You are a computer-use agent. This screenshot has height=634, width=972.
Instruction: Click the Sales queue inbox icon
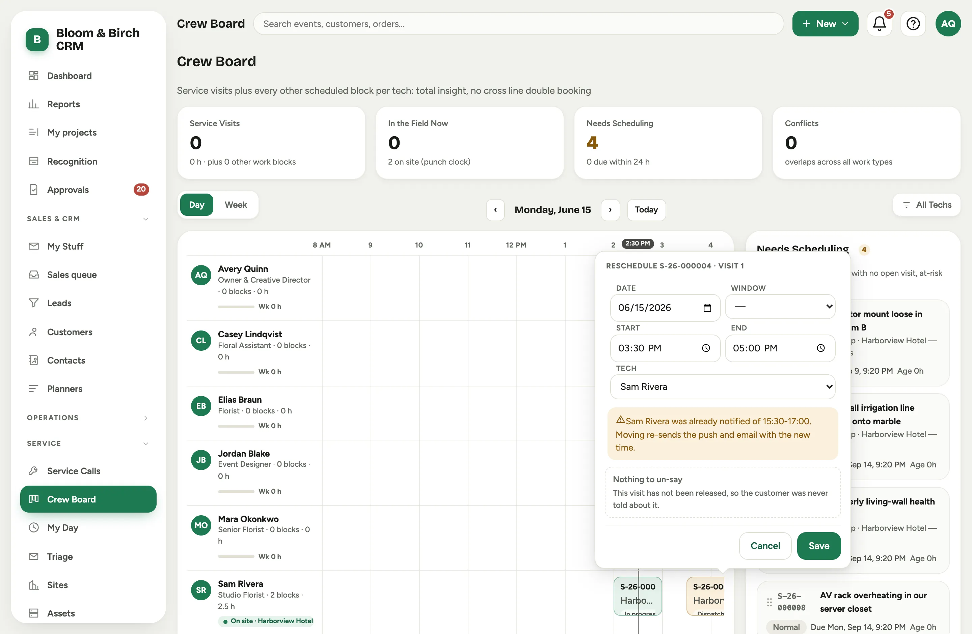pyautogui.click(x=33, y=275)
